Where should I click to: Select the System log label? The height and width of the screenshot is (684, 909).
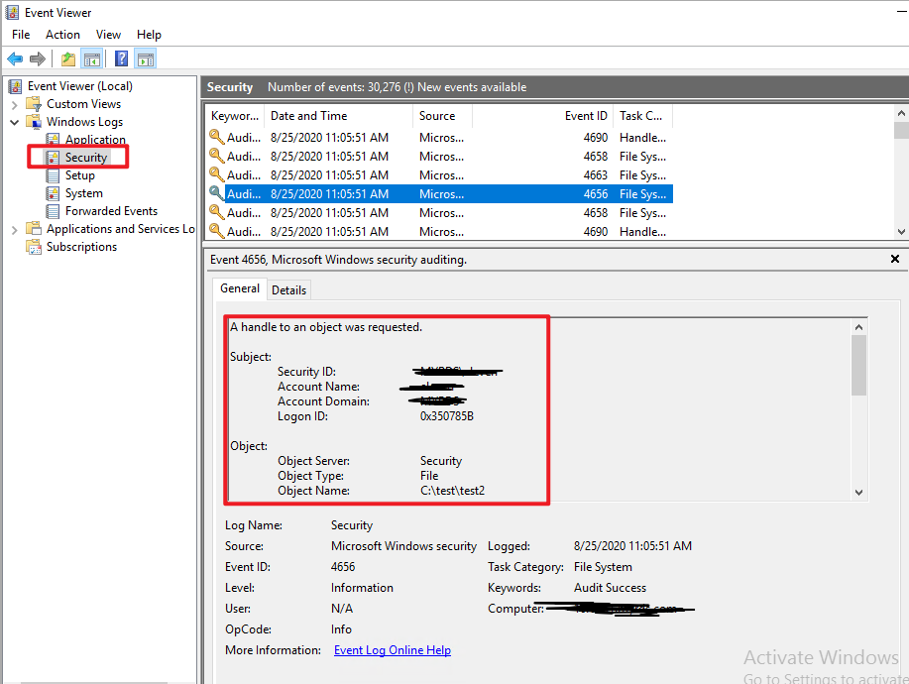click(84, 193)
